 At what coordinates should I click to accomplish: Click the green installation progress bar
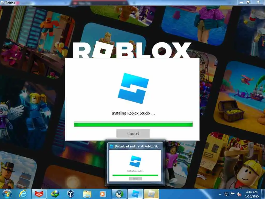point(133,124)
